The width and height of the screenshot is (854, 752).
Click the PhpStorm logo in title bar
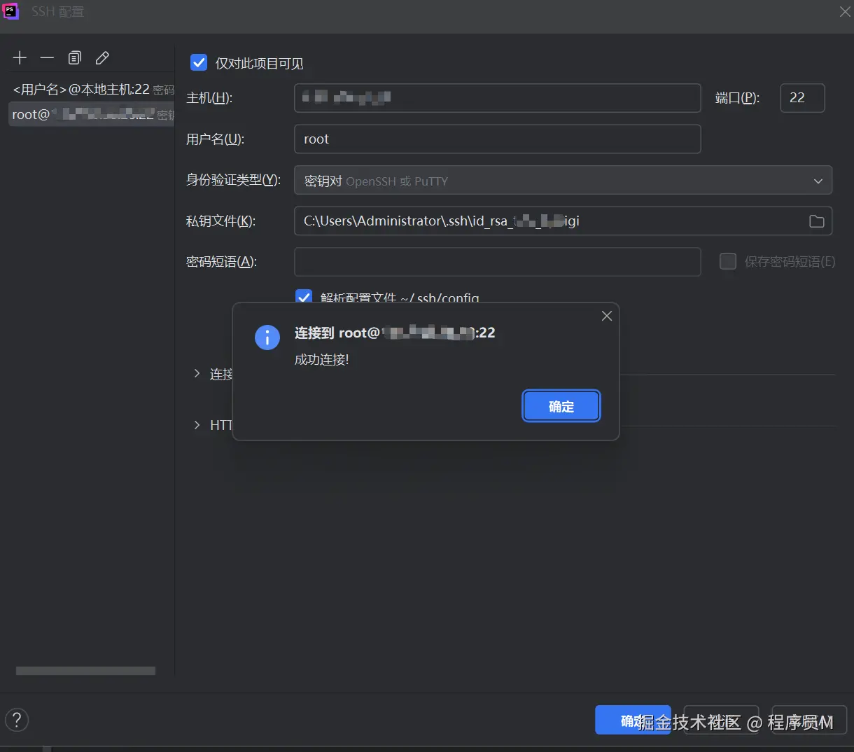point(11,11)
